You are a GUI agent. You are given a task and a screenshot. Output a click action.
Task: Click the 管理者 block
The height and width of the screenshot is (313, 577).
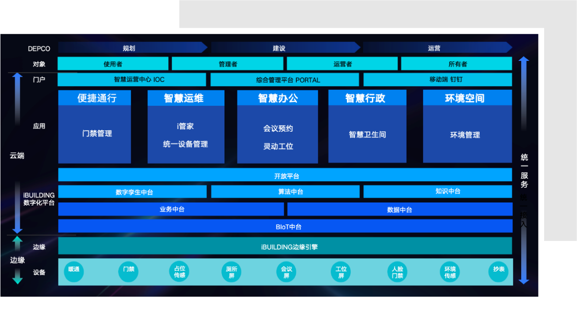(x=228, y=63)
